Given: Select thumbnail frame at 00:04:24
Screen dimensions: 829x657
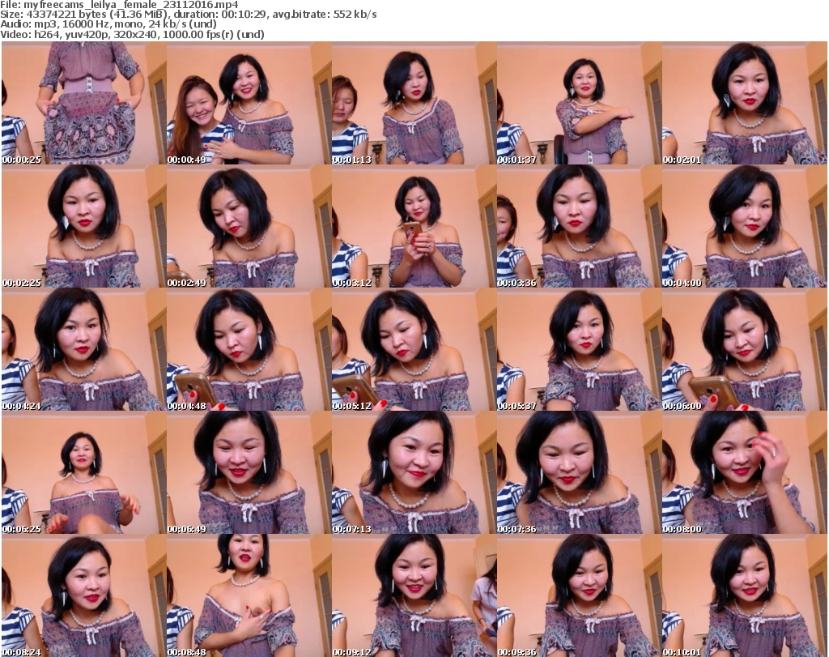Looking at the screenshot, I should pos(84,350).
